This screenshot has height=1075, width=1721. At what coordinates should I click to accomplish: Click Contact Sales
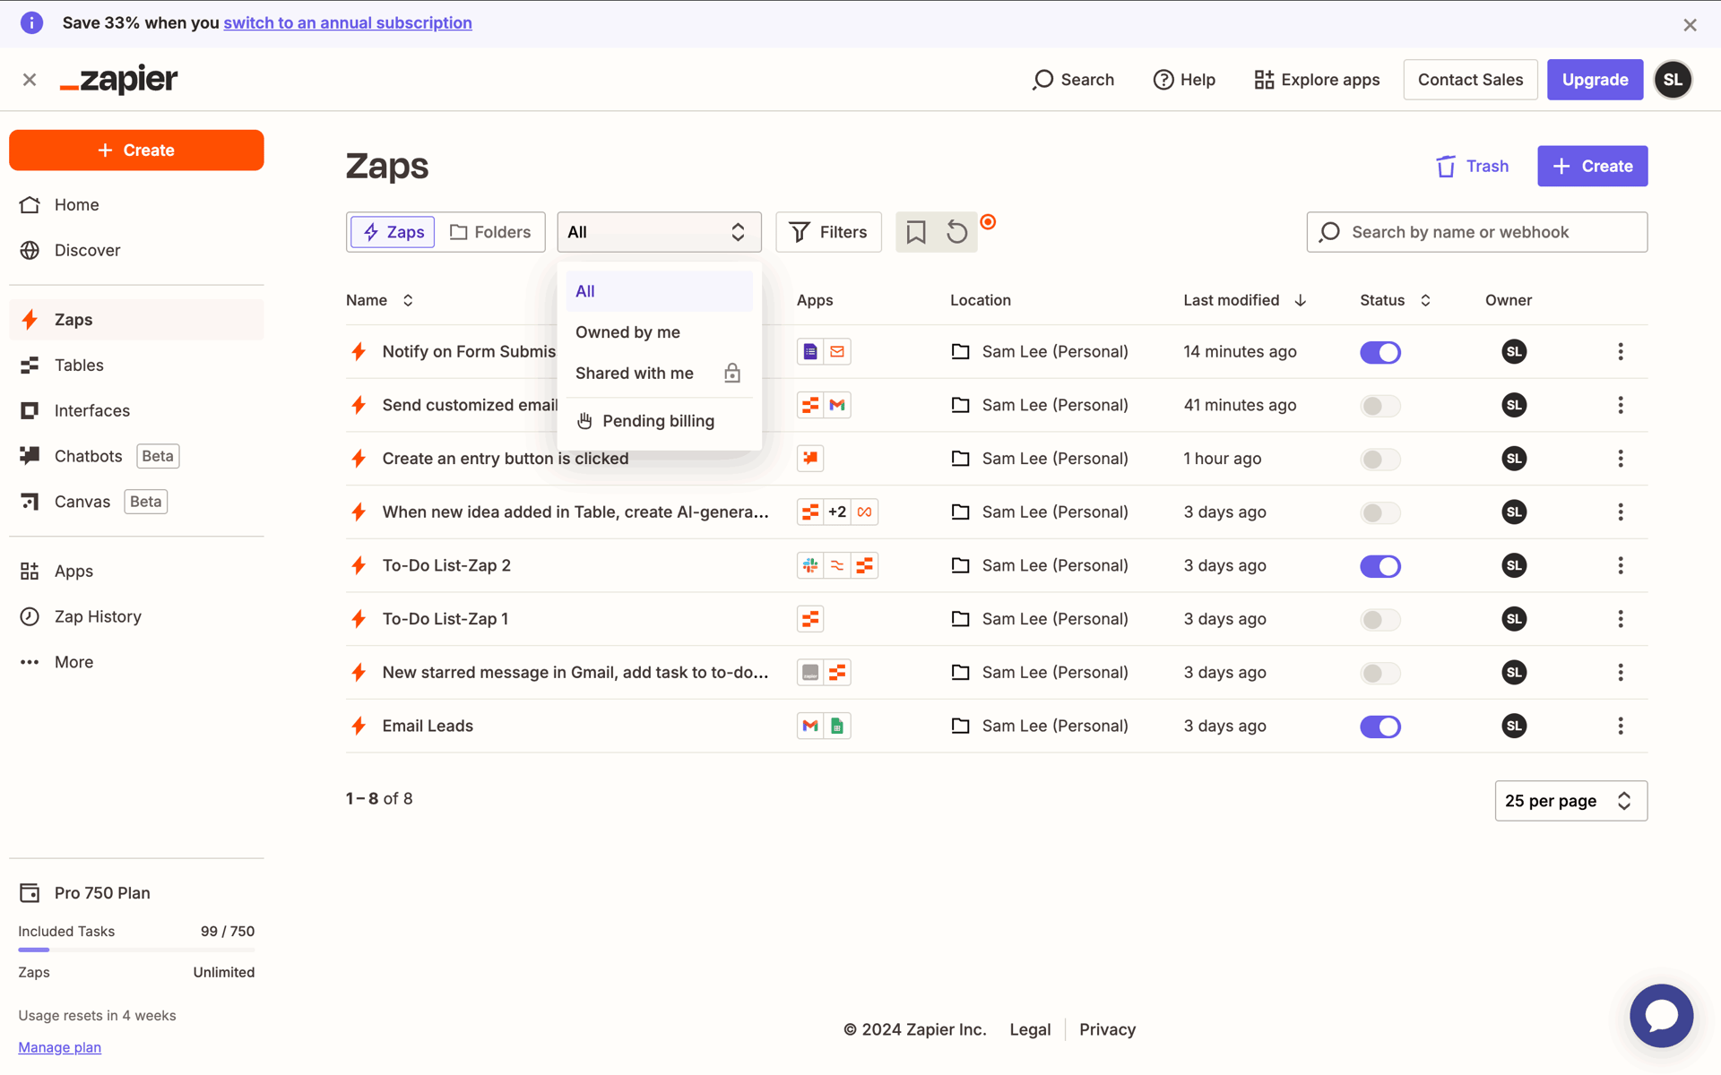1470,80
